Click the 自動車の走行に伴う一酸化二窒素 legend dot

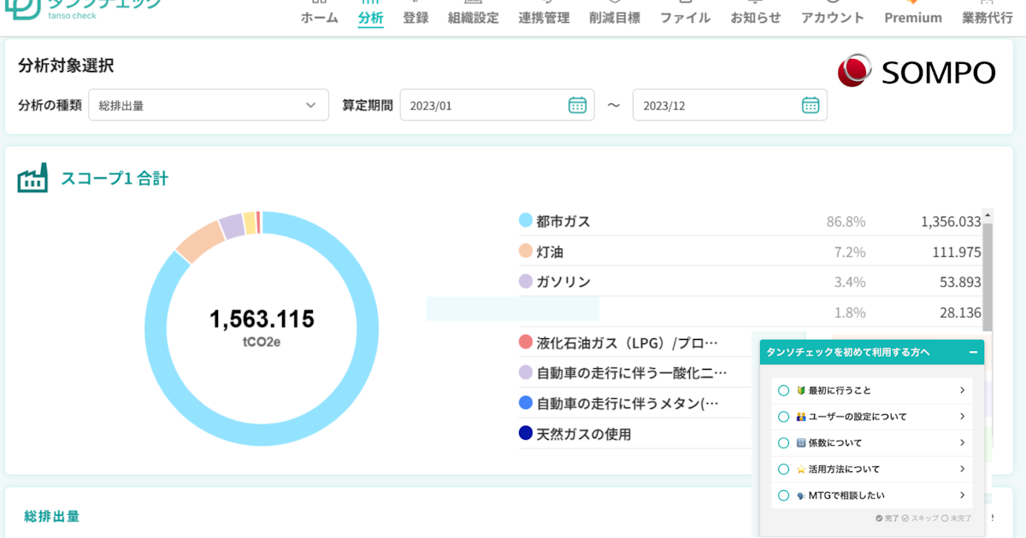click(526, 372)
